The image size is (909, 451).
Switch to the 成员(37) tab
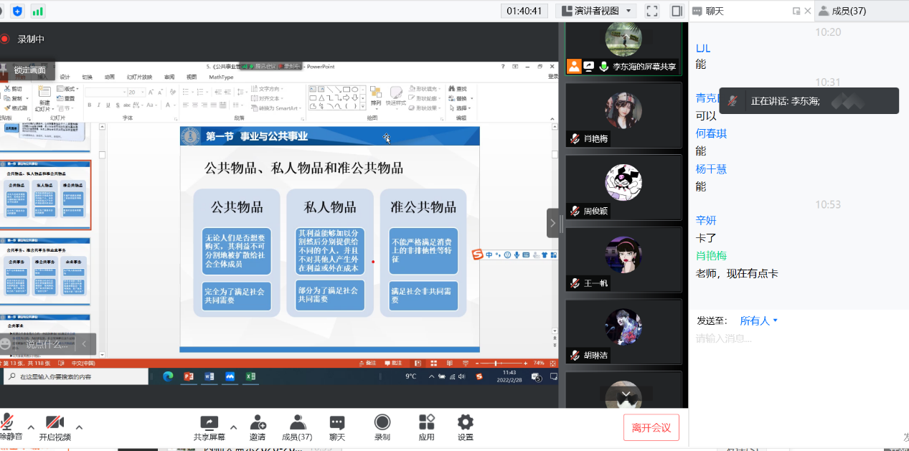843,11
